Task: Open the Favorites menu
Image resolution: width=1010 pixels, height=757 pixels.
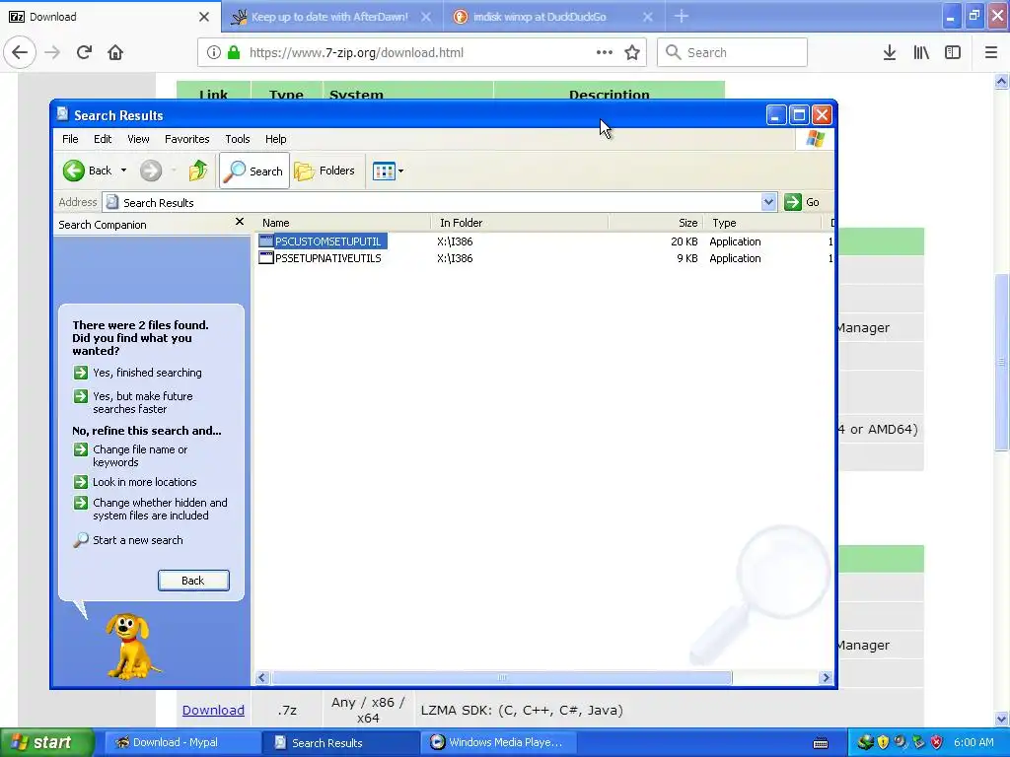Action: pyautogui.click(x=186, y=139)
